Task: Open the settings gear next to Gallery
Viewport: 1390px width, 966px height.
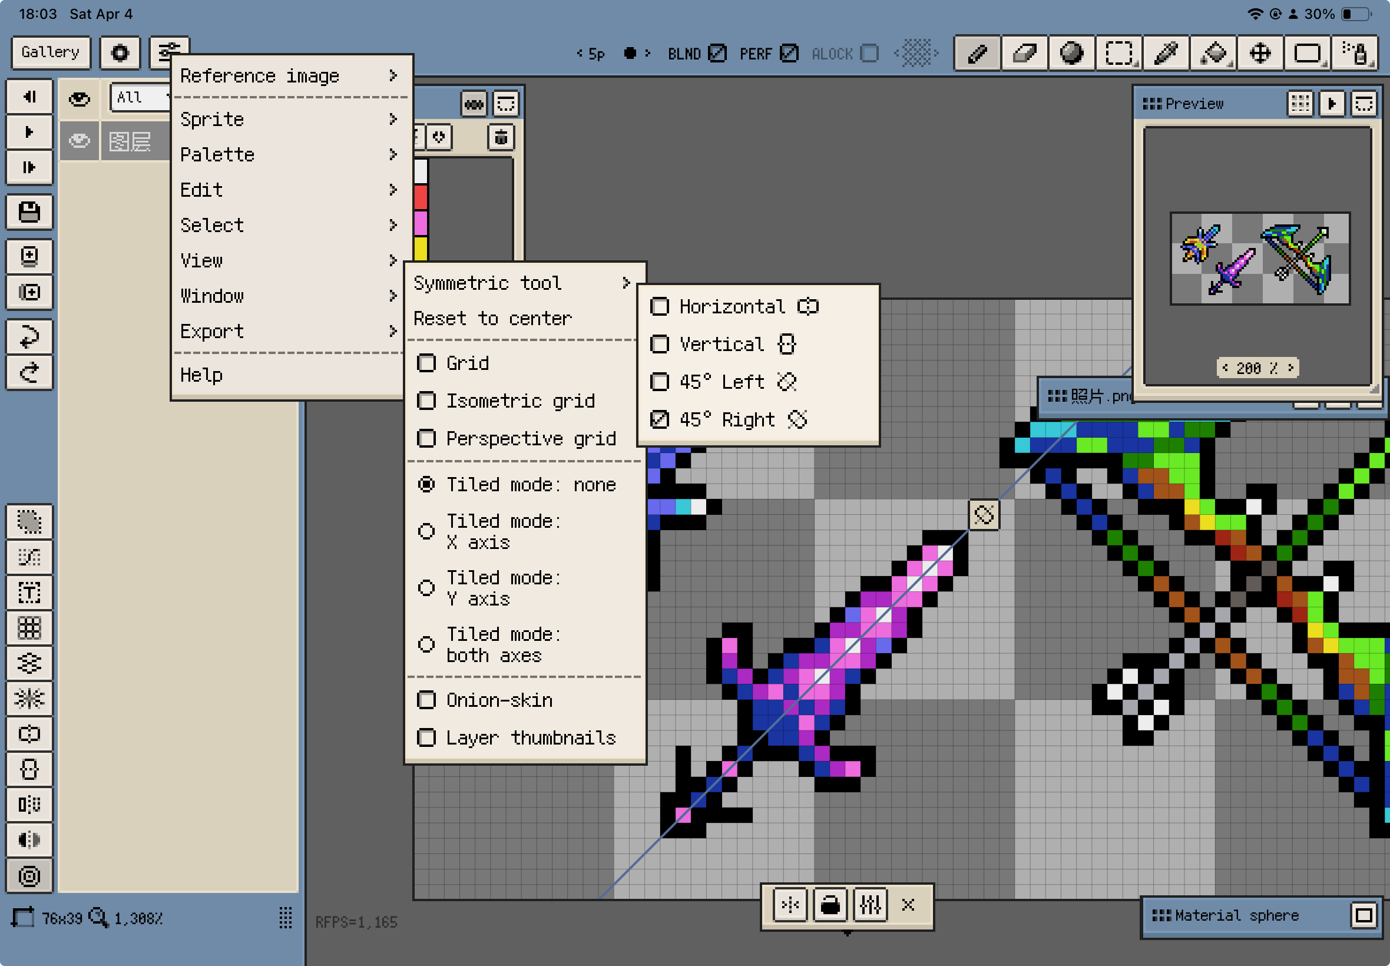Action: pyautogui.click(x=120, y=53)
